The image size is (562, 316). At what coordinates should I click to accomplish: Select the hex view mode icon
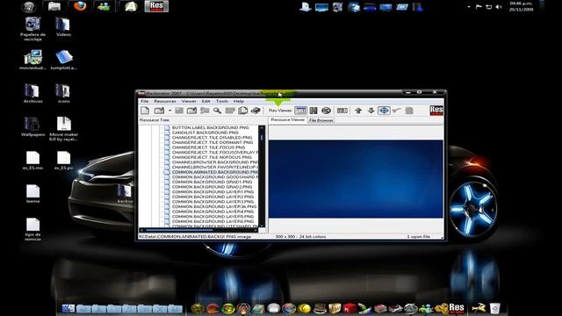click(313, 111)
